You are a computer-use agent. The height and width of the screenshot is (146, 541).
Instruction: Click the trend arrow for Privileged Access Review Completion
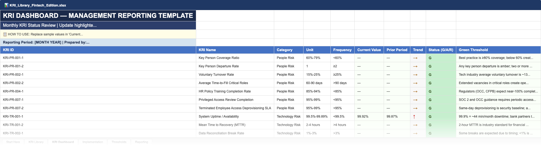coord(415,100)
